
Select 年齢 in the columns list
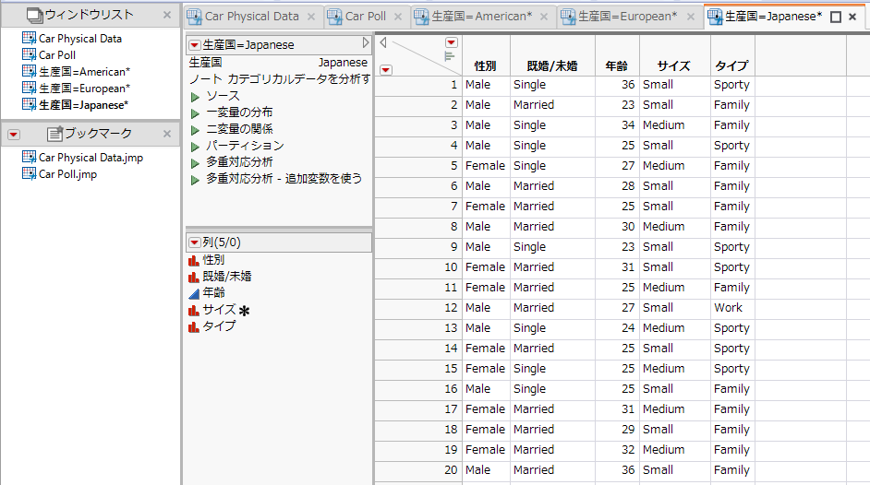[x=213, y=293]
